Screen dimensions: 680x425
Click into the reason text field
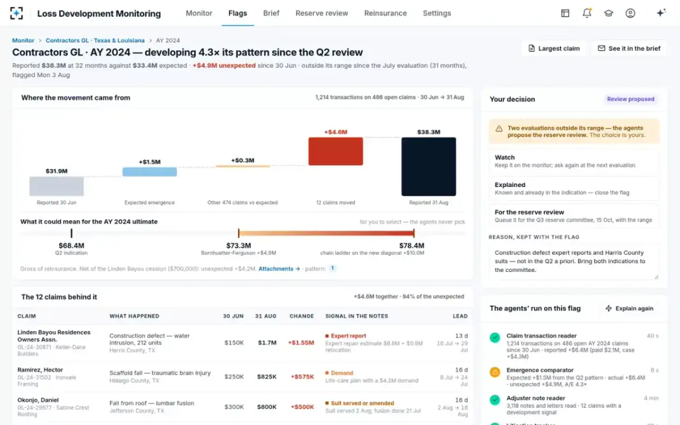[x=573, y=262]
